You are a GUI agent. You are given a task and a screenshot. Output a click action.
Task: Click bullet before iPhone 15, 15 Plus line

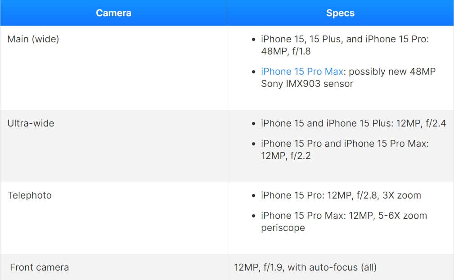[254, 40]
